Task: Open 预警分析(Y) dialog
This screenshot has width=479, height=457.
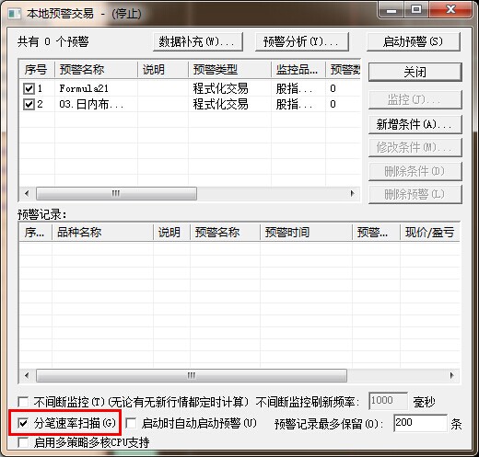Action: click(302, 41)
